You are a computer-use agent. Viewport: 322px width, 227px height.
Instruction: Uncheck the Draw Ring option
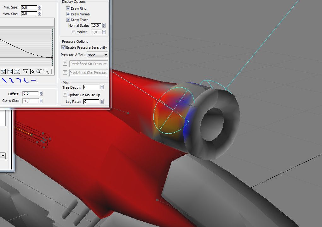(68, 8)
